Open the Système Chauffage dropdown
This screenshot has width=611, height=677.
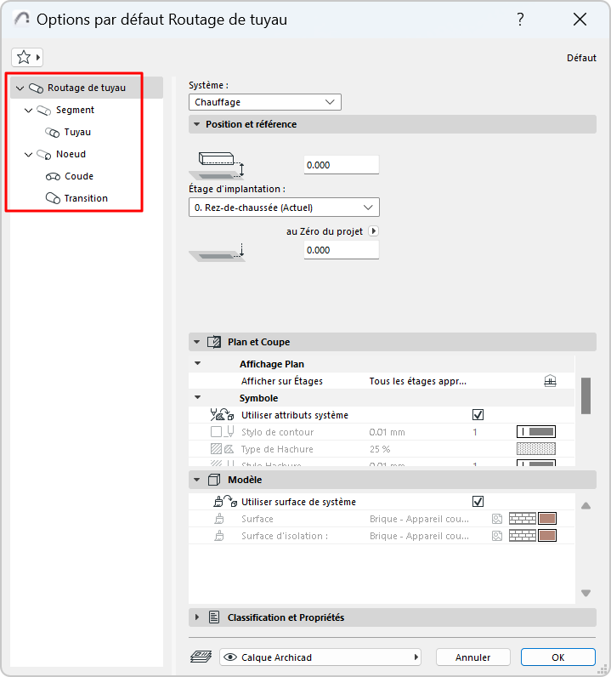[265, 102]
